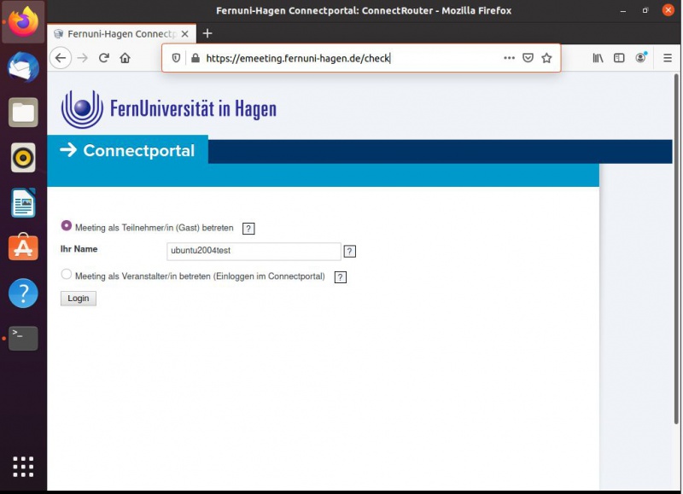This screenshot has height=494, width=683.
Task: Reload the current page
Action: click(103, 58)
